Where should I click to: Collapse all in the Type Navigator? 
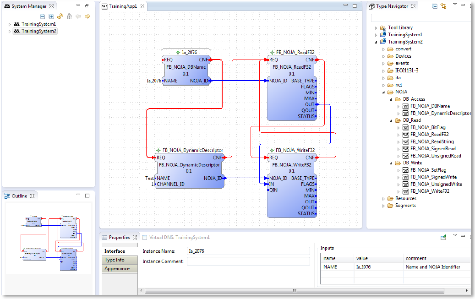coord(434,6)
